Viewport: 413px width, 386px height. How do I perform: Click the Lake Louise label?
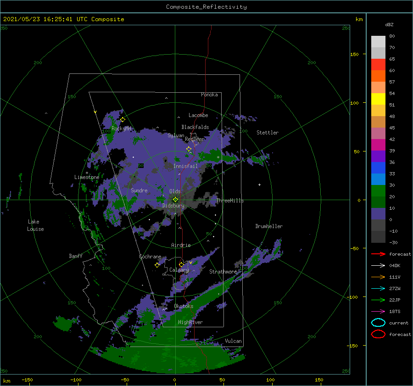point(35,225)
